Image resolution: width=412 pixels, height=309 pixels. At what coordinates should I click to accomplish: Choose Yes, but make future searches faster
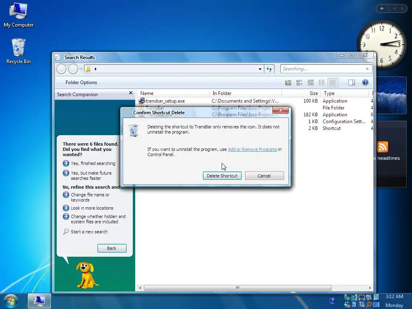point(91,175)
